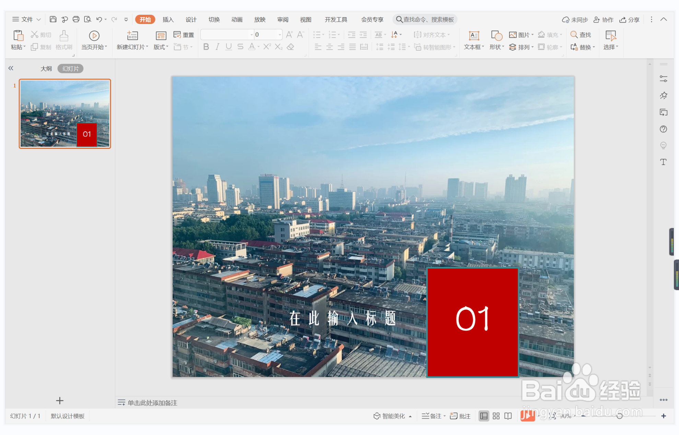Click the Save icon in quick toolbar
The image size is (679, 435).
[x=53, y=19]
